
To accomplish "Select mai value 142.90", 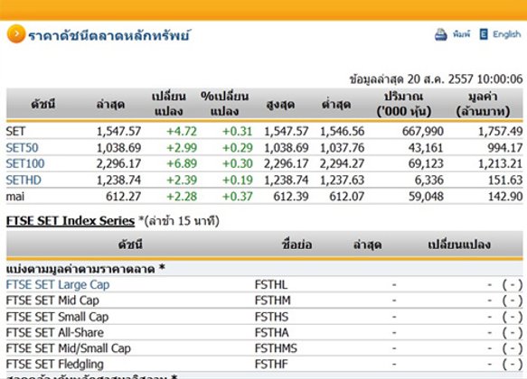I will [505, 197].
